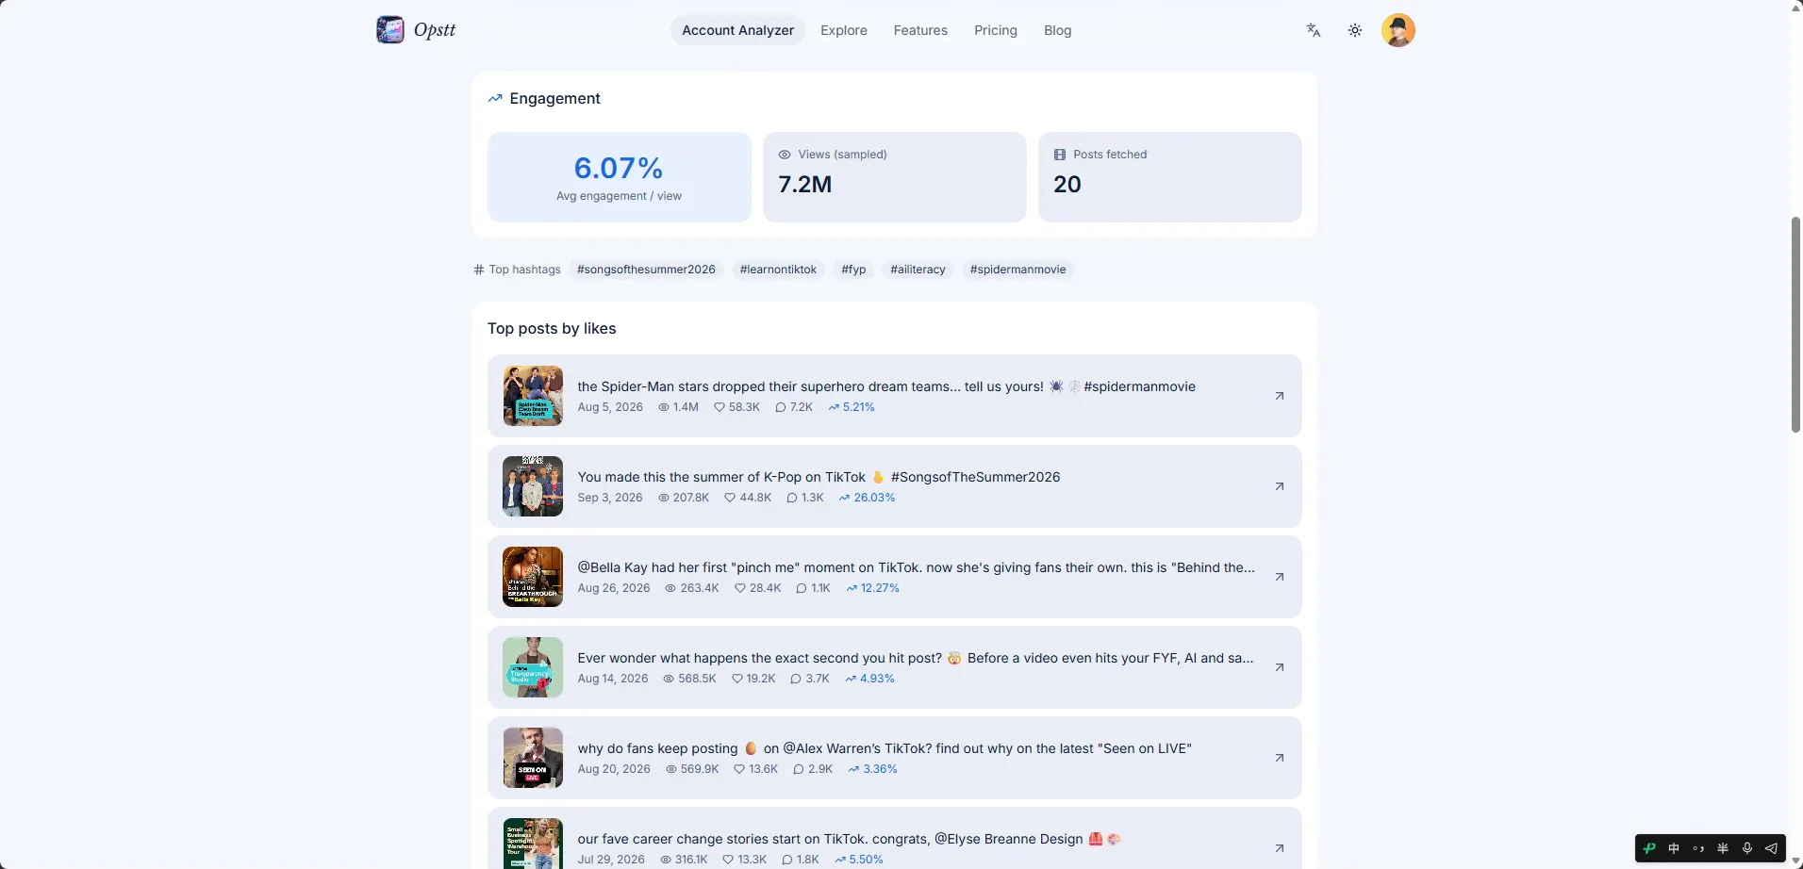Open the Account Analyzer tab

pyautogui.click(x=737, y=30)
